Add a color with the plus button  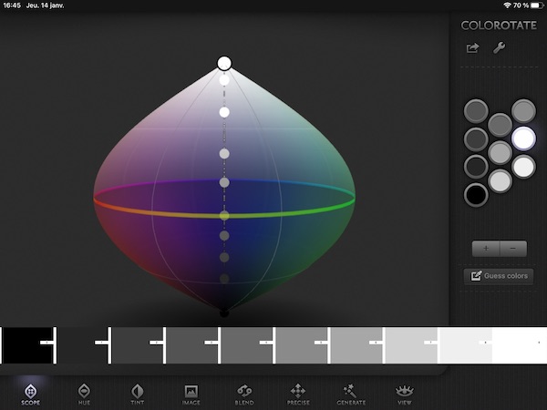485,248
